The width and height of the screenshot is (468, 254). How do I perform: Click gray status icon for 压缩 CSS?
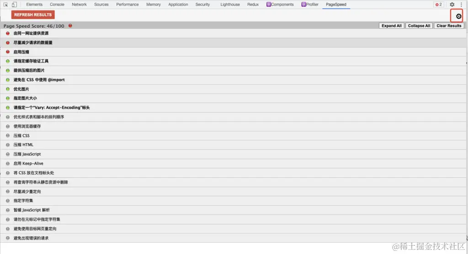coord(8,135)
